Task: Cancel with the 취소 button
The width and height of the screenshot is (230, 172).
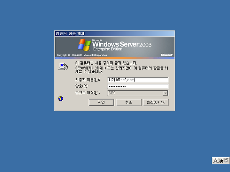Action: click(x=129, y=102)
